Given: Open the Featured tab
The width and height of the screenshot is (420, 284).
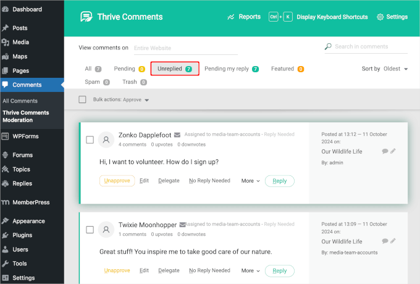Looking at the screenshot, I should point(287,69).
